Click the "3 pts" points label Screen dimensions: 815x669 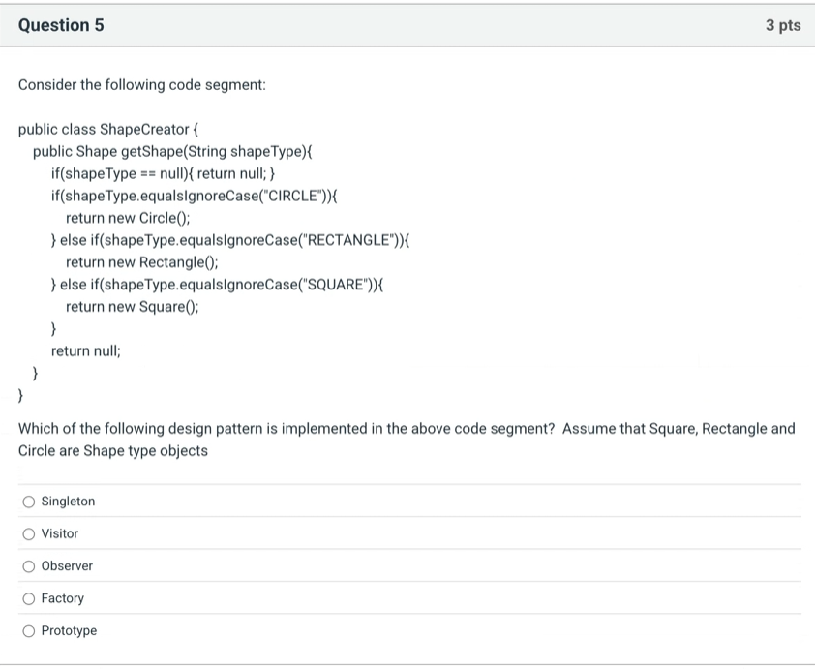(x=782, y=26)
